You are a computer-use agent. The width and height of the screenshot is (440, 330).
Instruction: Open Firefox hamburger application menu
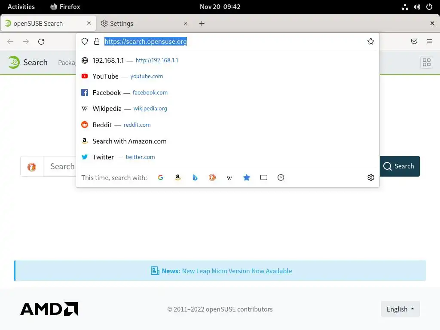pyautogui.click(x=430, y=41)
